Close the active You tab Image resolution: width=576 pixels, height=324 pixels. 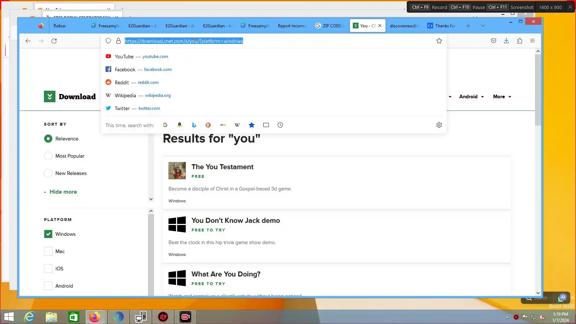[x=380, y=26]
